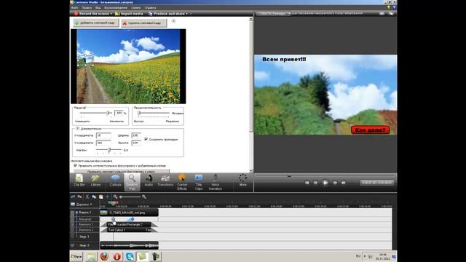This screenshot has height=262, width=466.
Task: Open the Tracks dropdown on timeline
Action: [82, 205]
